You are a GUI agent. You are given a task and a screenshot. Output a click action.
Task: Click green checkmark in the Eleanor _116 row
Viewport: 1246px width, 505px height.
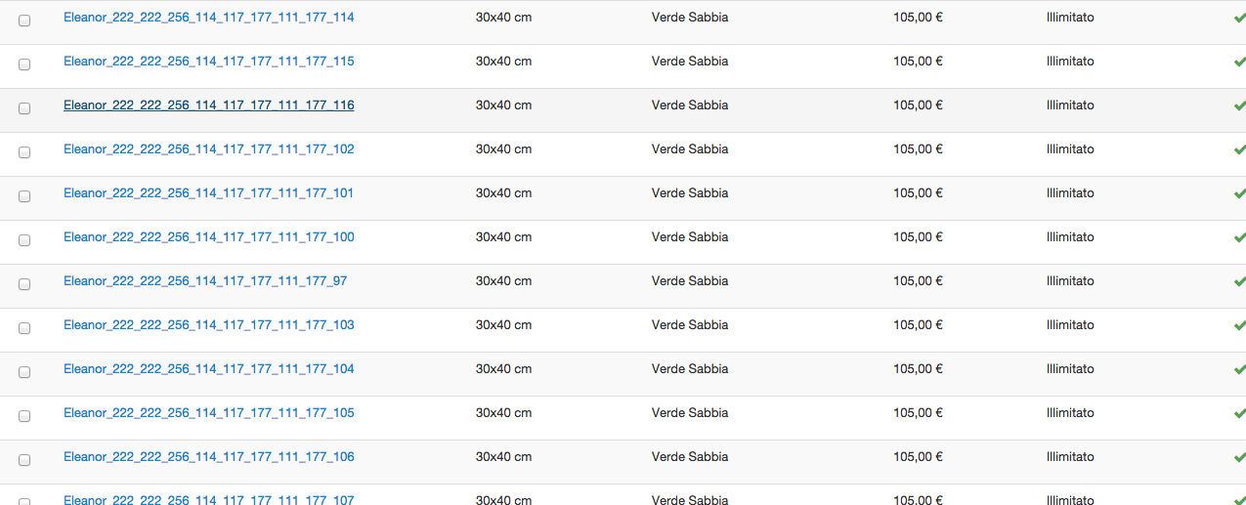click(1239, 105)
